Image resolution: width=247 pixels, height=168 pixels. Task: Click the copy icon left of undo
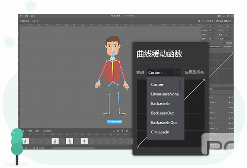[38, 21]
